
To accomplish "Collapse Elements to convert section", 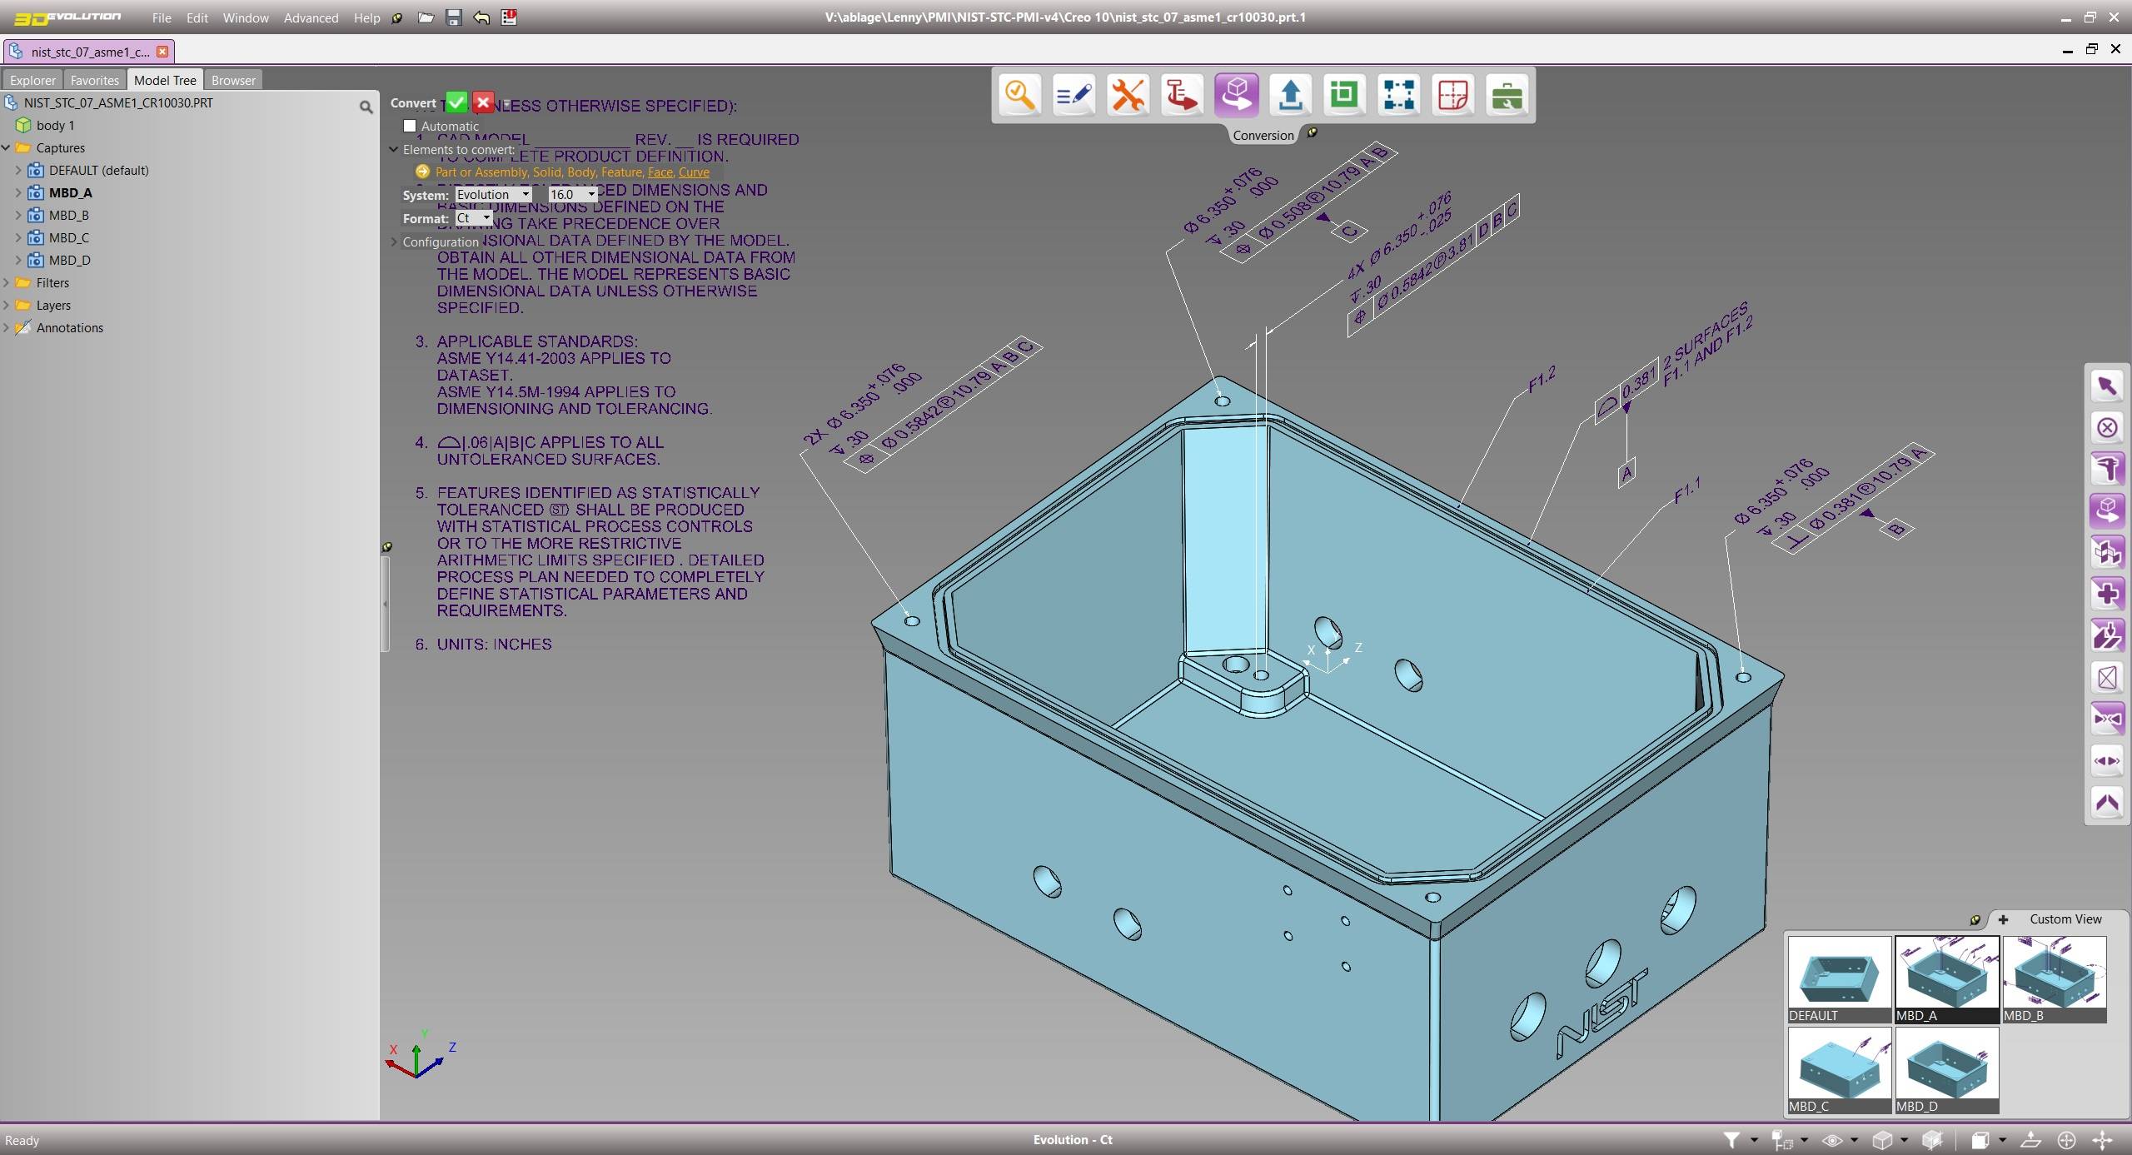I will click(x=394, y=149).
